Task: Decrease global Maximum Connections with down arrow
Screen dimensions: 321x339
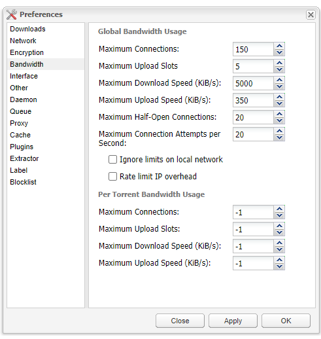Action: tap(279, 52)
